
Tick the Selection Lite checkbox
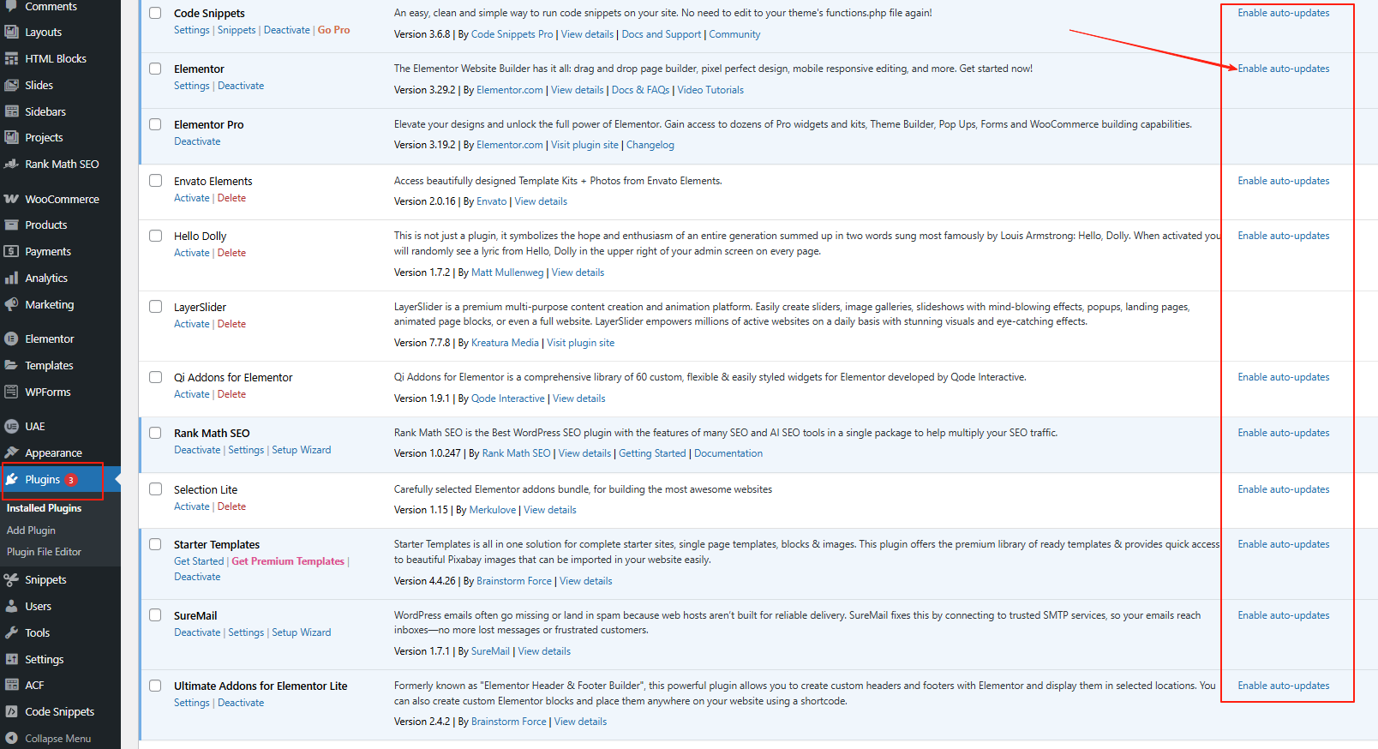155,489
